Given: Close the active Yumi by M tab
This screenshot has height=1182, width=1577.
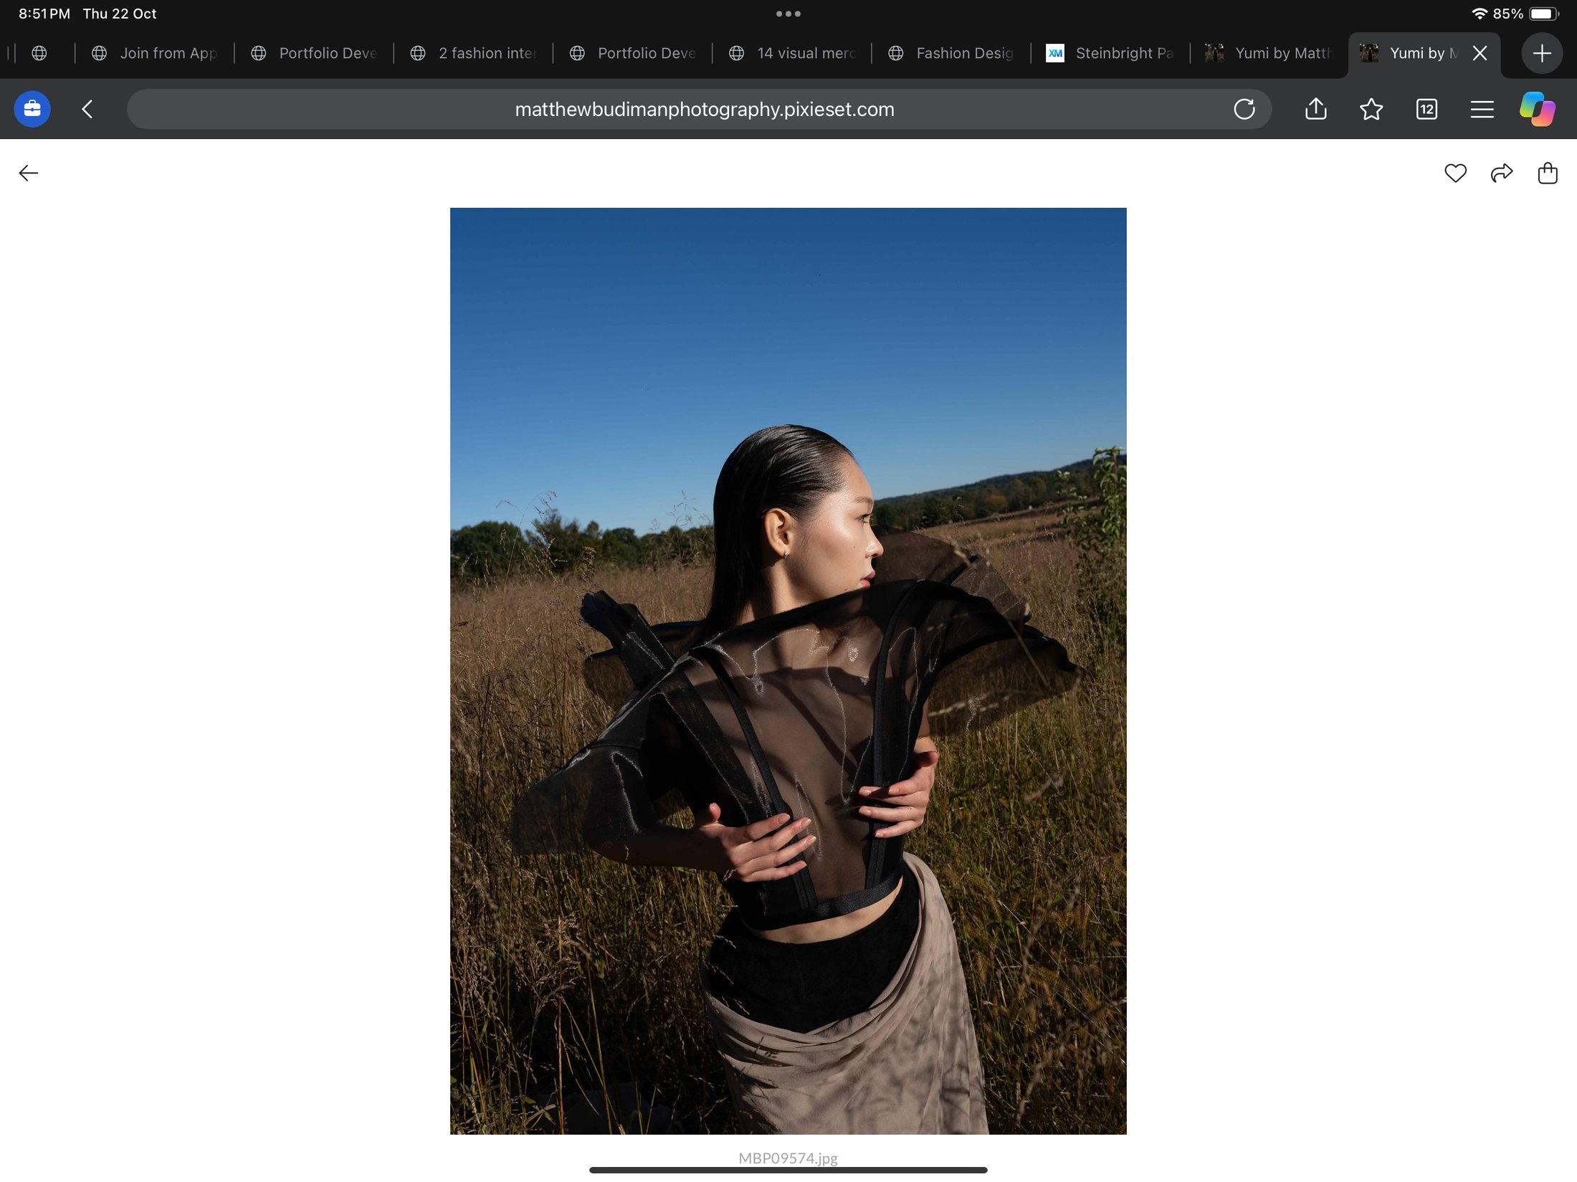Looking at the screenshot, I should tap(1480, 53).
